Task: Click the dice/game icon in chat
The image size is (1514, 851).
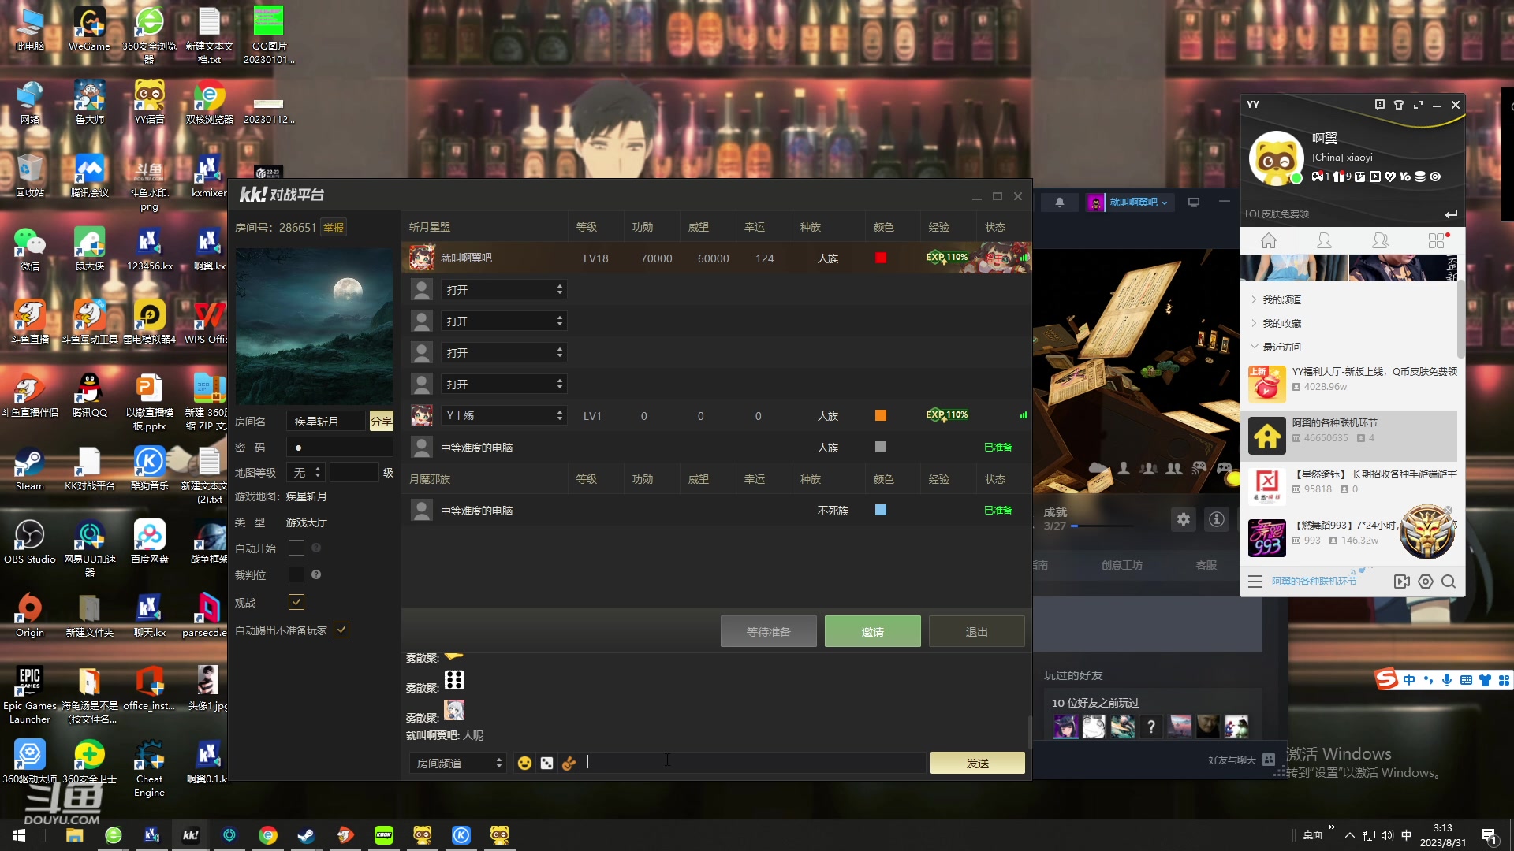Action: pos(546,763)
